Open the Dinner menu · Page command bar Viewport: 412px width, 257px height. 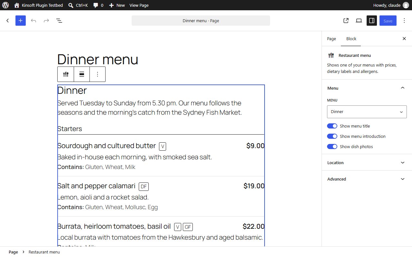(x=201, y=21)
